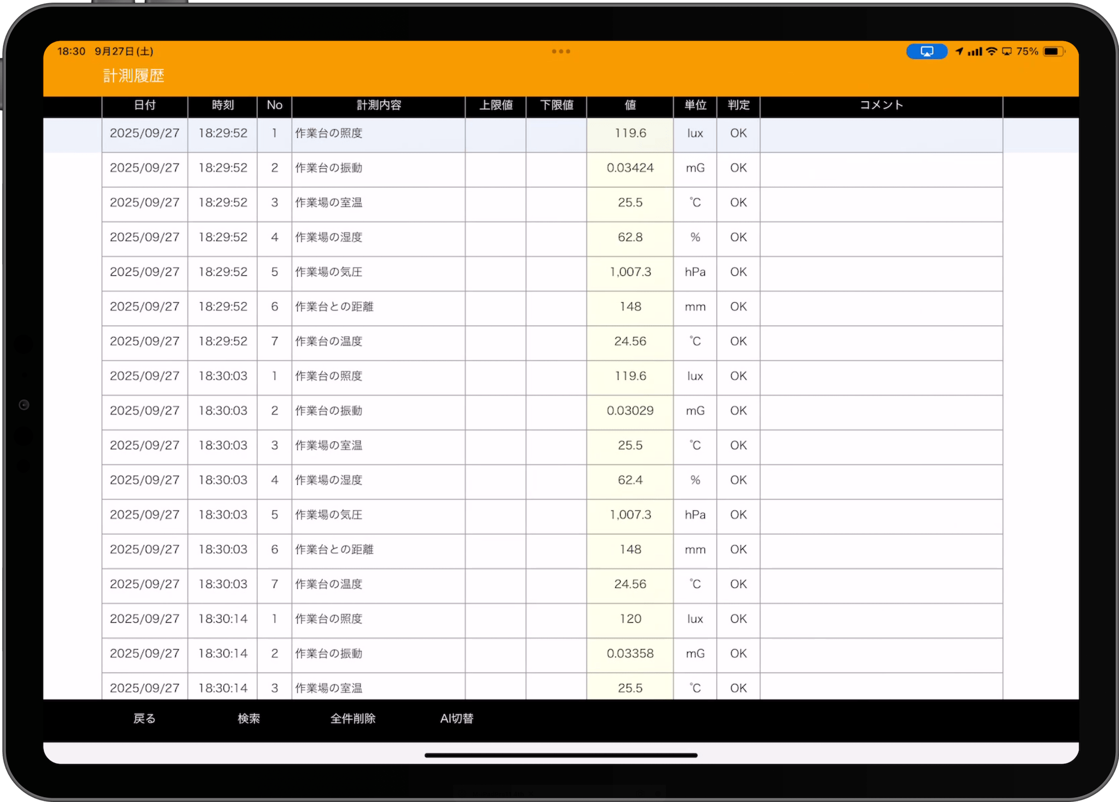Tap the location arrow status icon

coord(959,51)
